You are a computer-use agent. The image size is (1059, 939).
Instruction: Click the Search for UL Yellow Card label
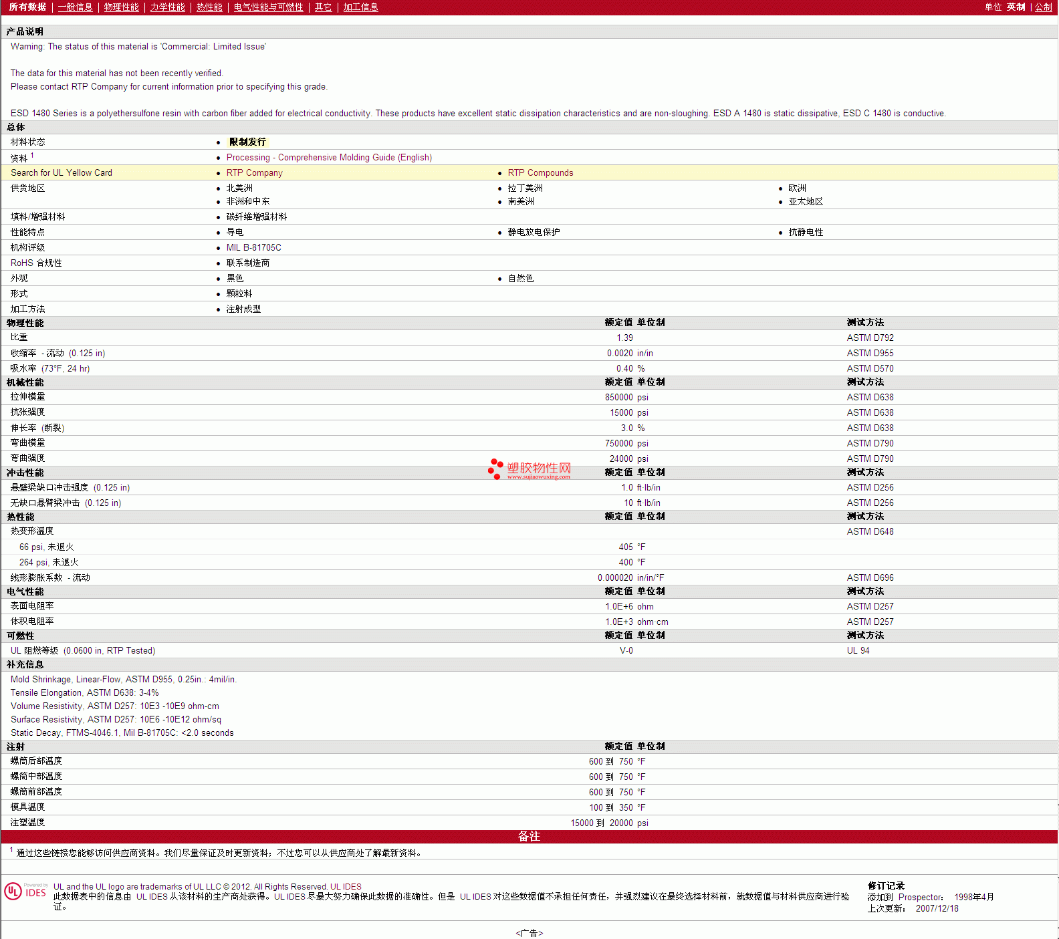pyautogui.click(x=62, y=173)
